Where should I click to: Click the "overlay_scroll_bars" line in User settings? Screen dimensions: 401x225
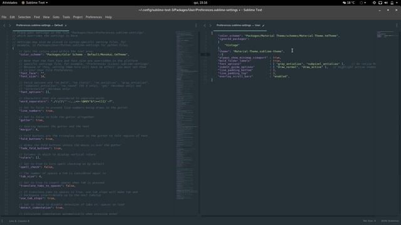pos(254,76)
